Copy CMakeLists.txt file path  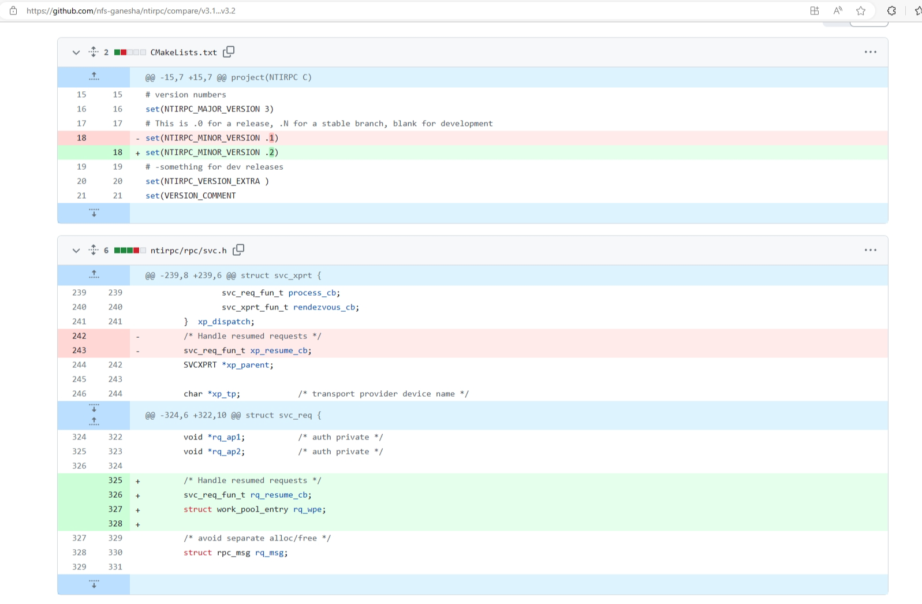click(229, 52)
